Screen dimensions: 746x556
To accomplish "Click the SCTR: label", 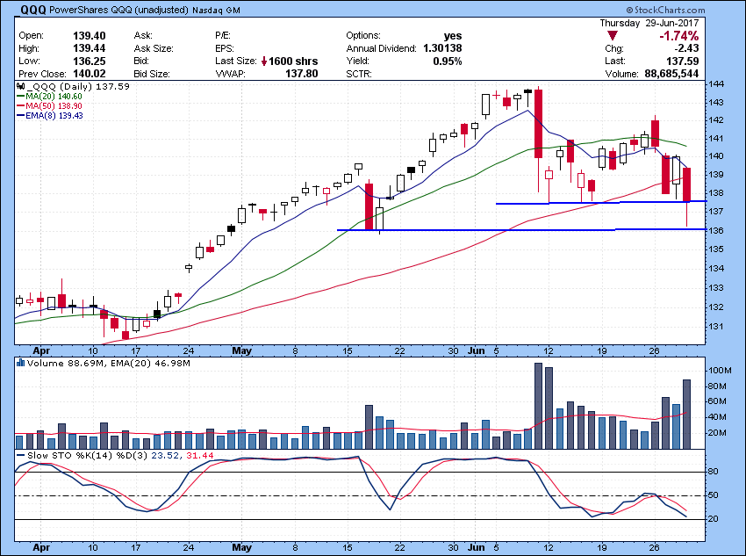I will pyautogui.click(x=359, y=74).
